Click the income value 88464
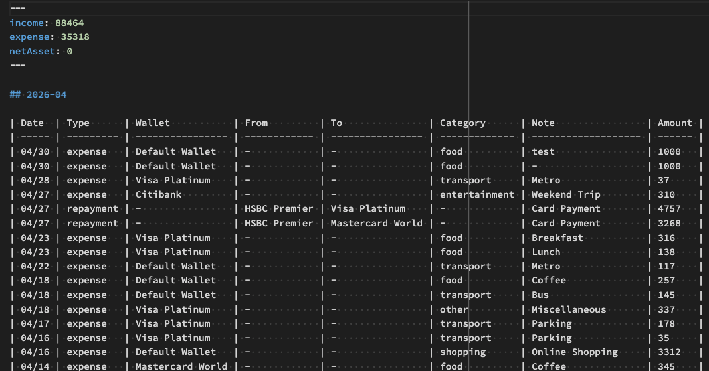This screenshot has height=371, width=709. pyautogui.click(x=70, y=23)
